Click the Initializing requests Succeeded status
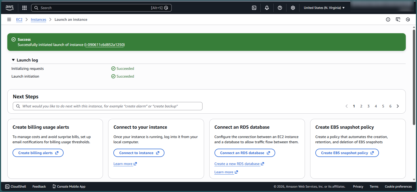417x192 pixels. point(123,68)
